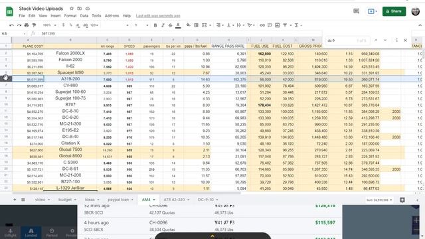The width and height of the screenshot is (425, 239).
Task: Select the Landed tab in game window
Action: [x=31, y=232]
